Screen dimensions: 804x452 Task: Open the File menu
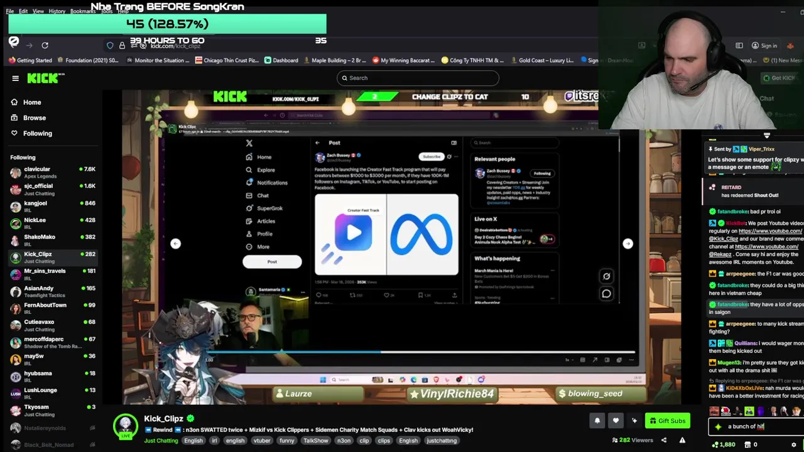point(10,11)
